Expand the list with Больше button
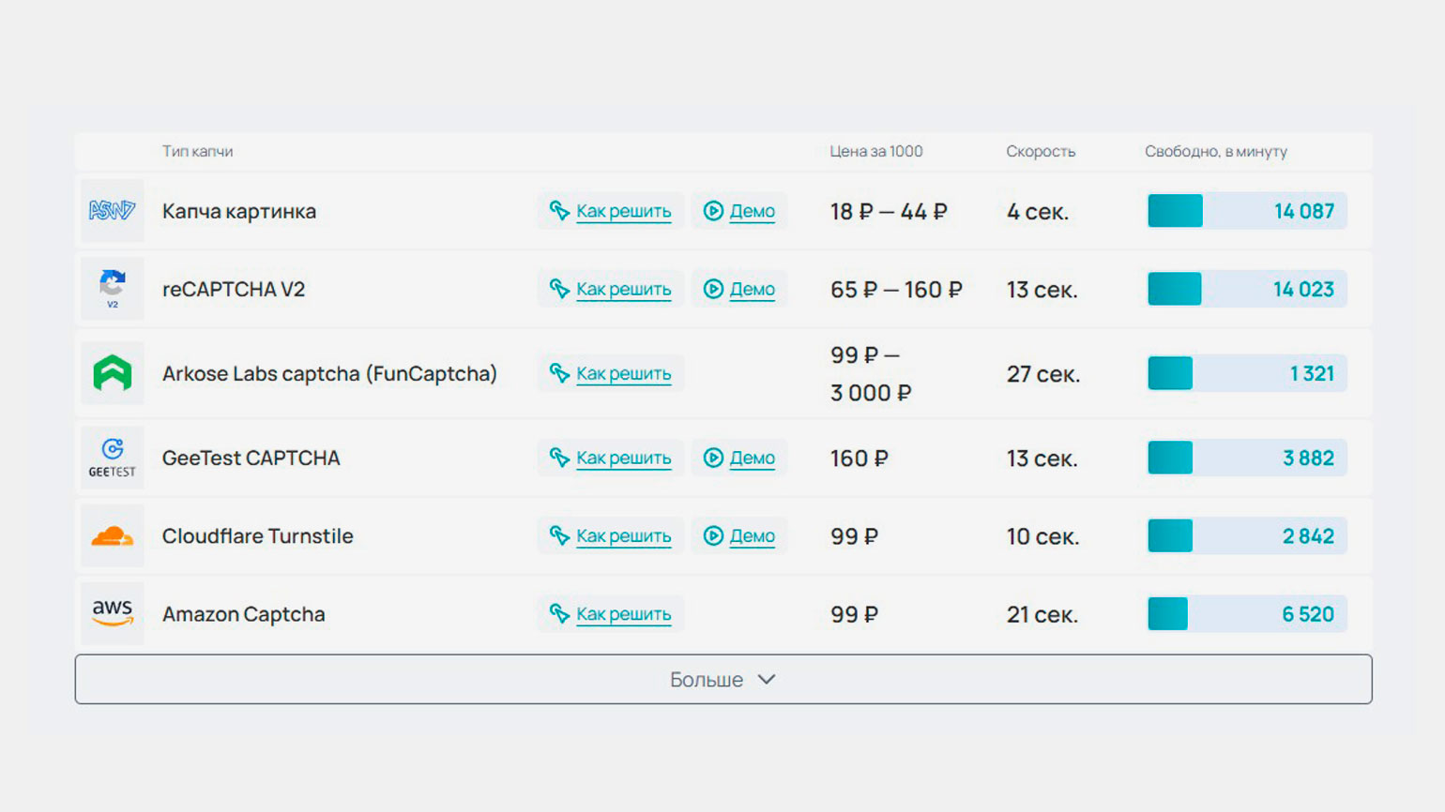Viewport: 1445px width, 812px height. pos(722,679)
